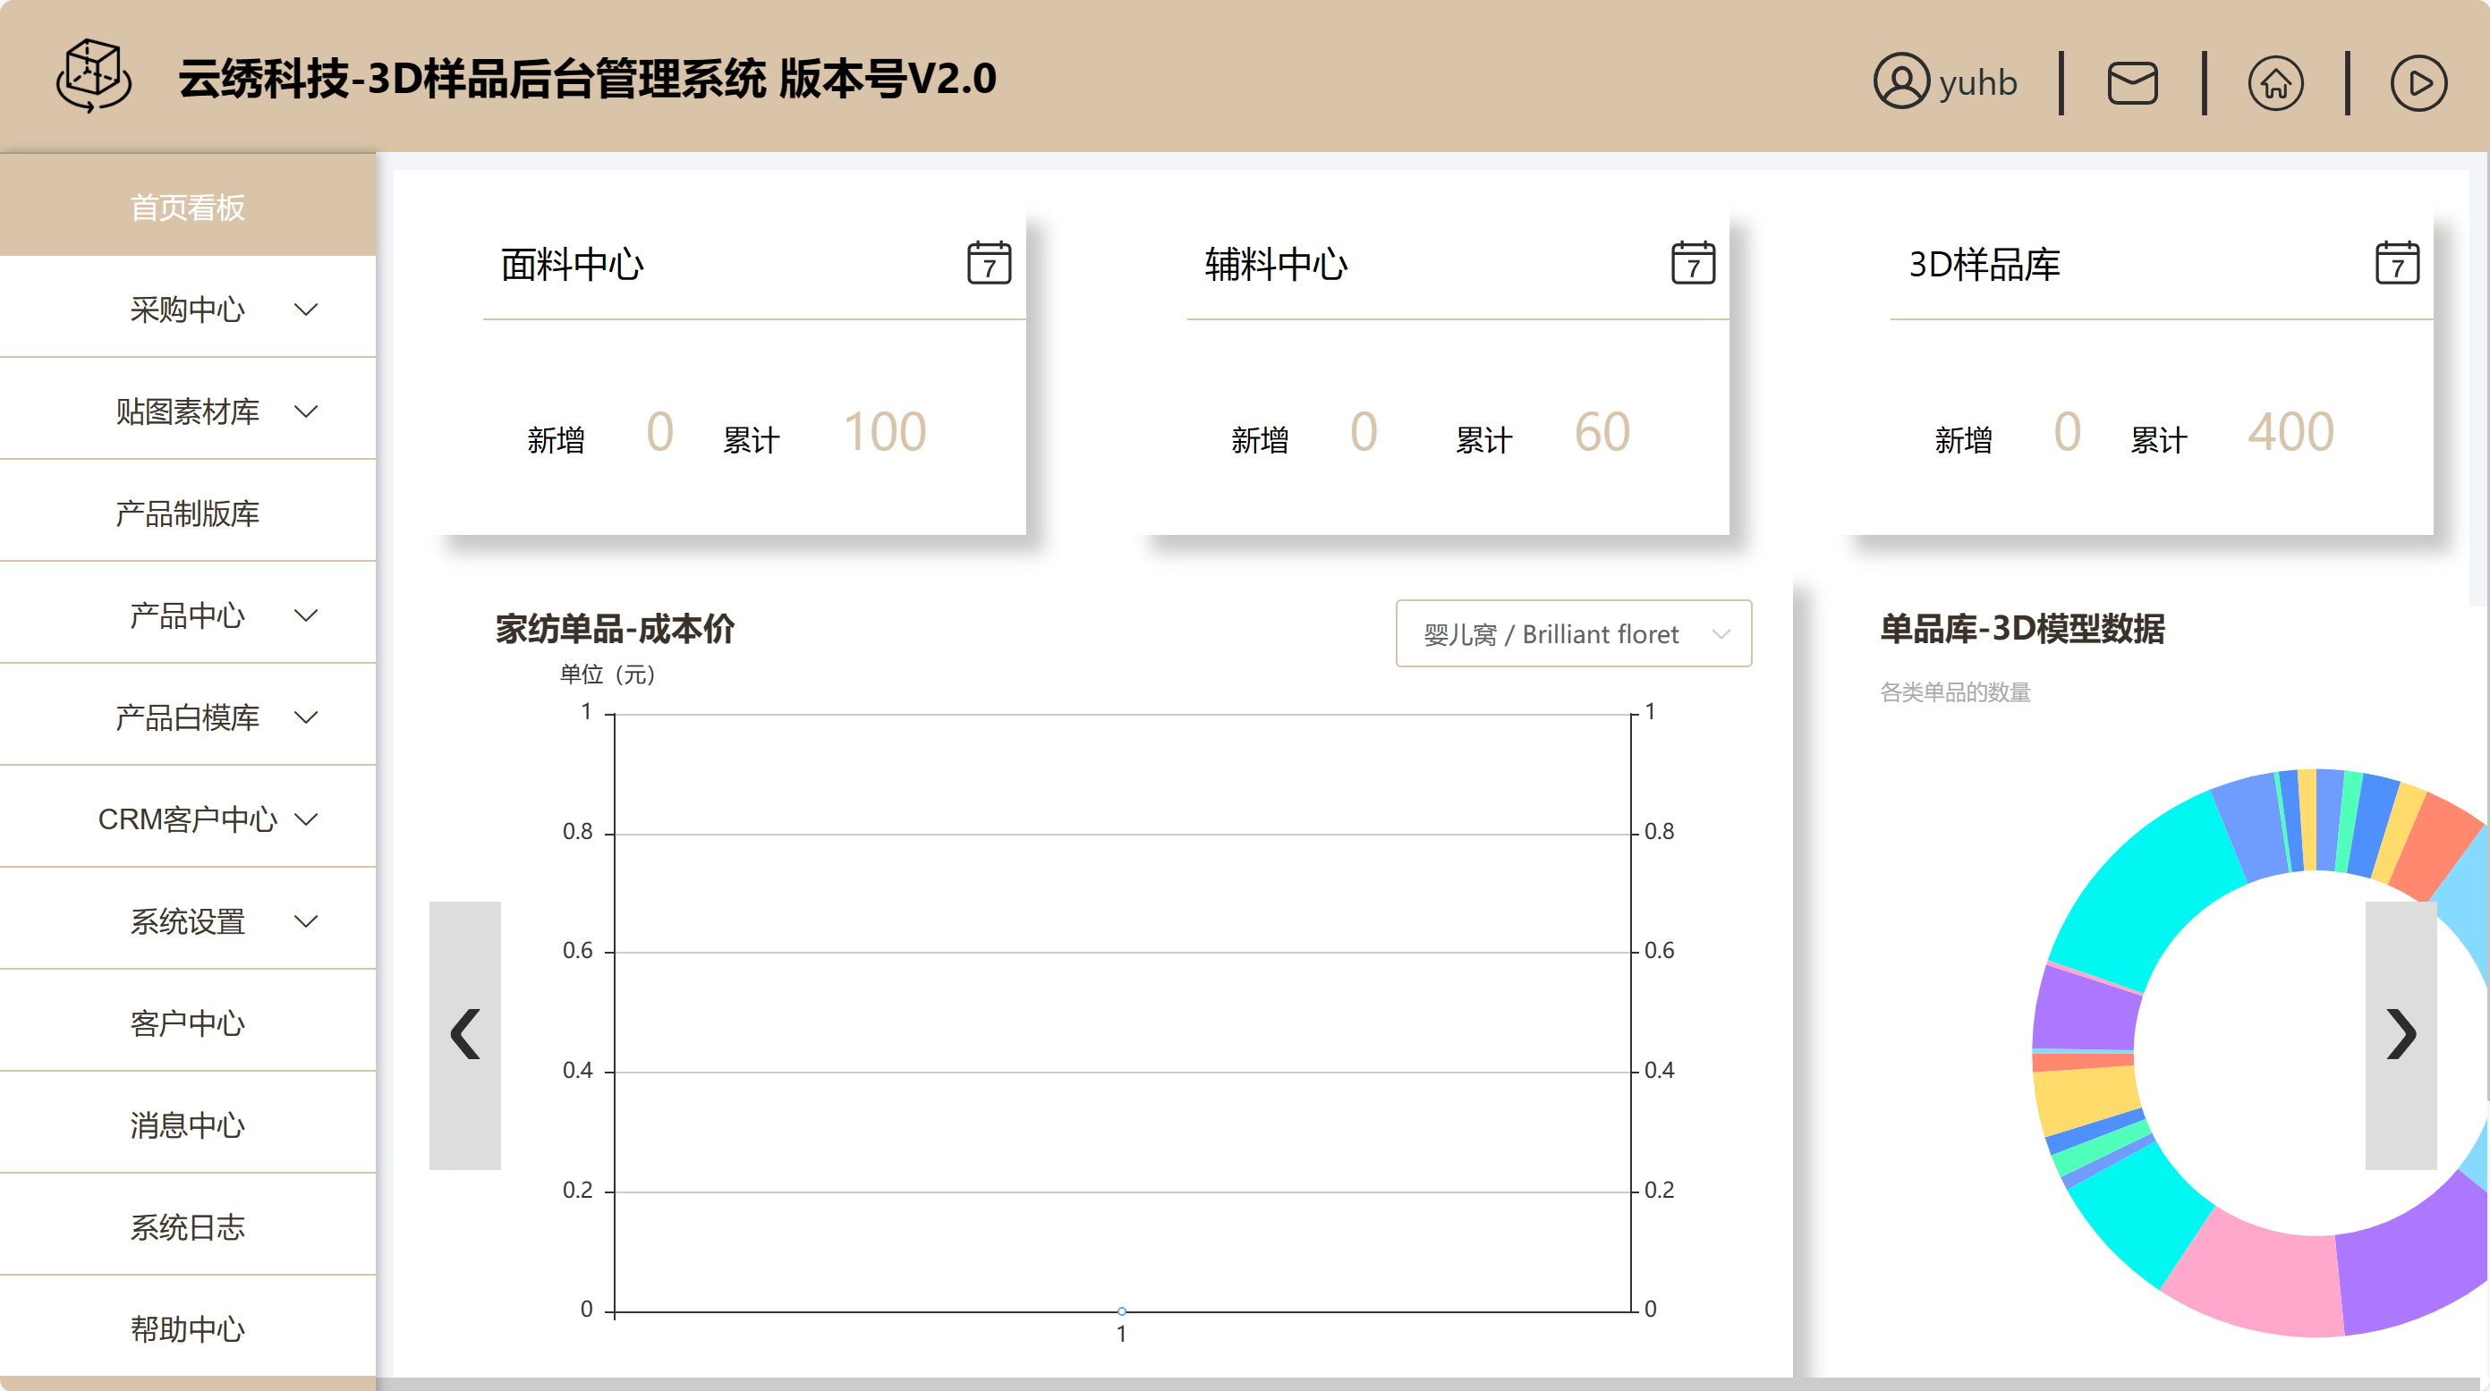Viewport: 2490px width, 1391px height.
Task: Open 消息中心 sidebar item
Action: click(188, 1125)
